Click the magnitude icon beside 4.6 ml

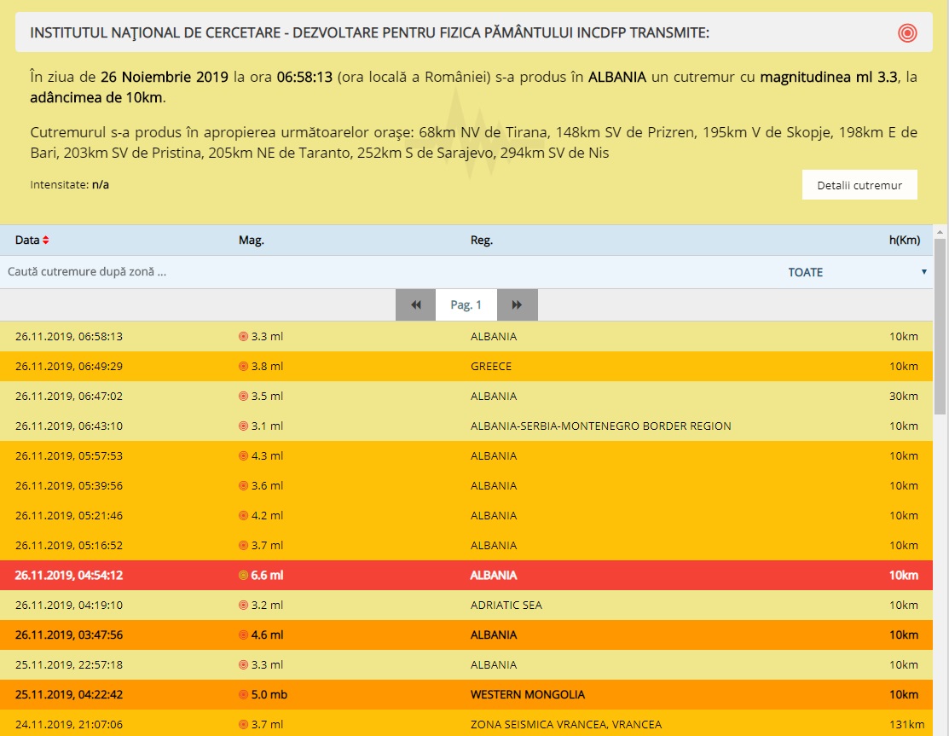pos(243,635)
